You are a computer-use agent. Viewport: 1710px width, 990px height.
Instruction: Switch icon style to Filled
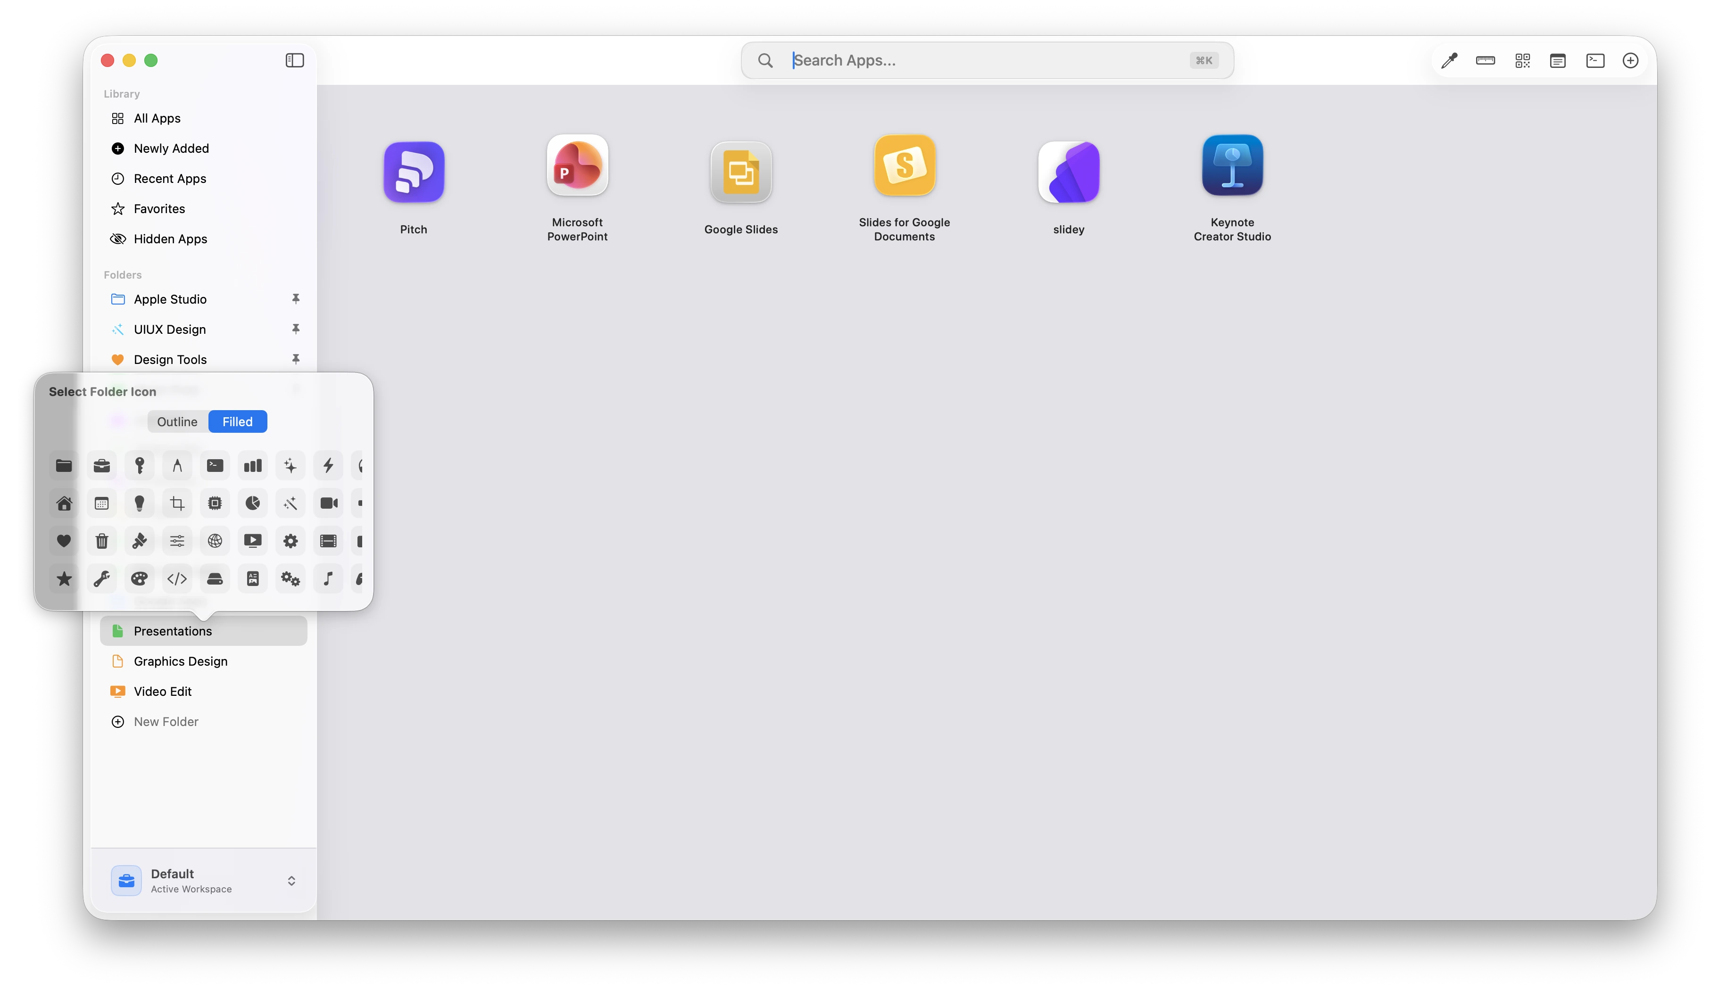(238, 421)
